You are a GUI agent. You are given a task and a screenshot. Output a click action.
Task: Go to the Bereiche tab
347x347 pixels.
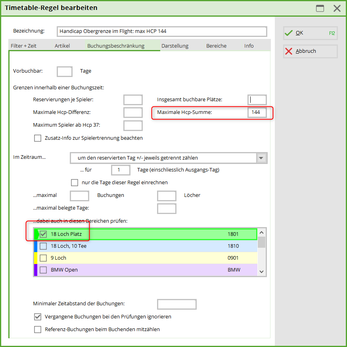216,46
